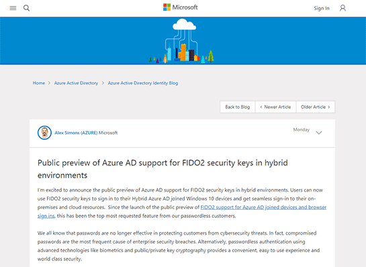Go to the Newer Article
Viewport: 366px width, 267px height.
pyautogui.click(x=275, y=107)
